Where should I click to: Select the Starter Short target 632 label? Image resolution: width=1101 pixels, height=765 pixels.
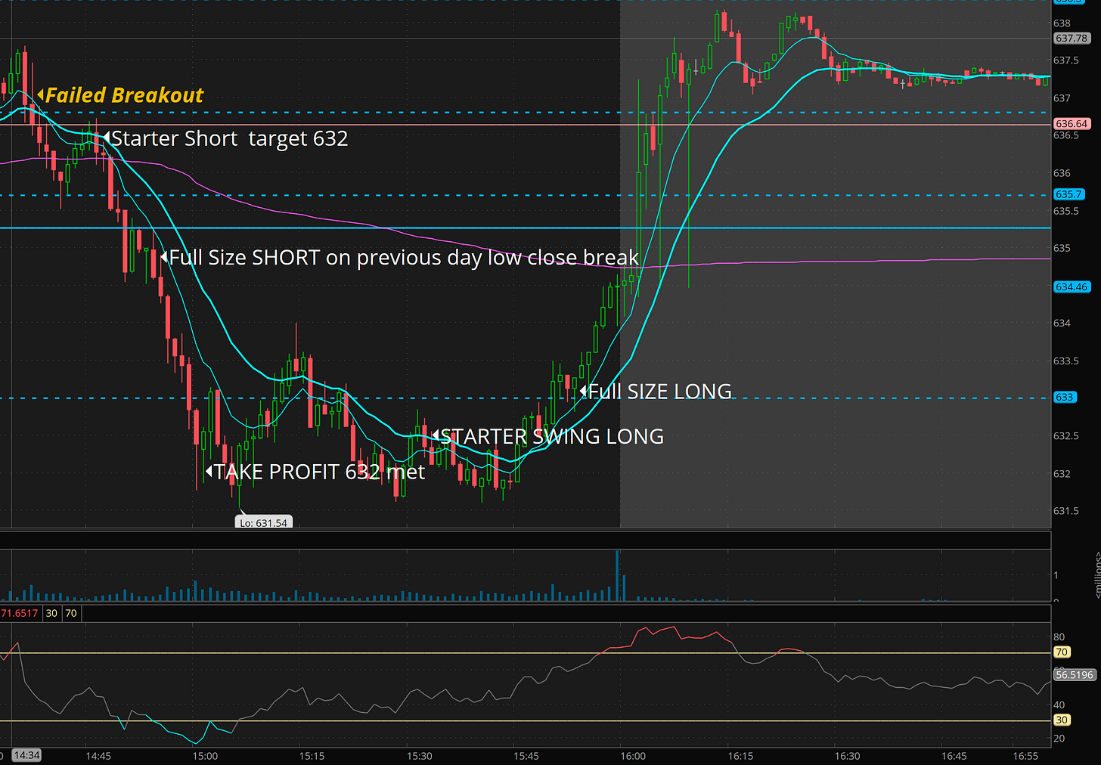point(225,138)
